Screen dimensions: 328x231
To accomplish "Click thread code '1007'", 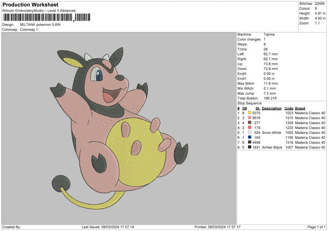I will (289, 148).
